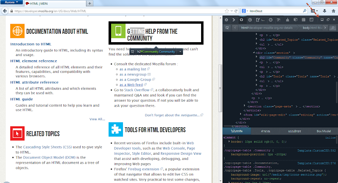Viewport: 338px width, 183px height.
Task: Toggle the 3D view cube icon
Action: [x=295, y=20]
